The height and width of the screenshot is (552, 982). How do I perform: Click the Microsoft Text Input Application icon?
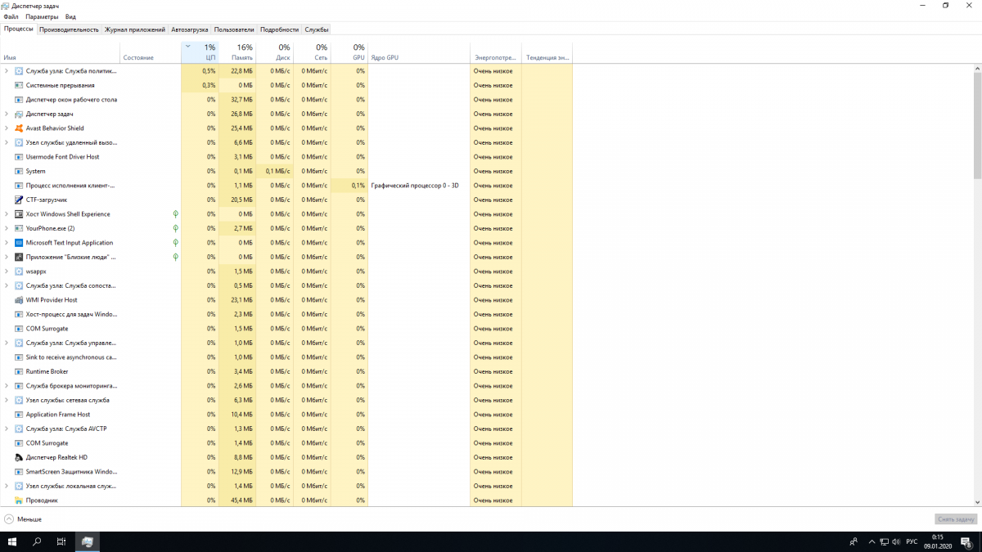click(x=19, y=243)
